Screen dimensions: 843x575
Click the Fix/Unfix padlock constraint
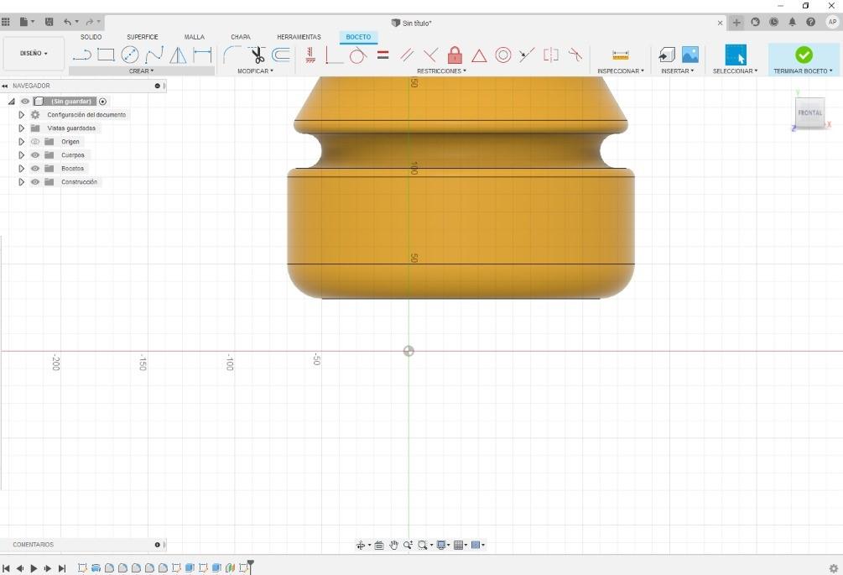455,55
